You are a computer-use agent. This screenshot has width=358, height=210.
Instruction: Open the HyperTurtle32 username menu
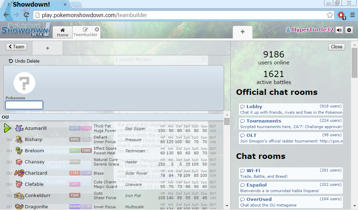310,30
